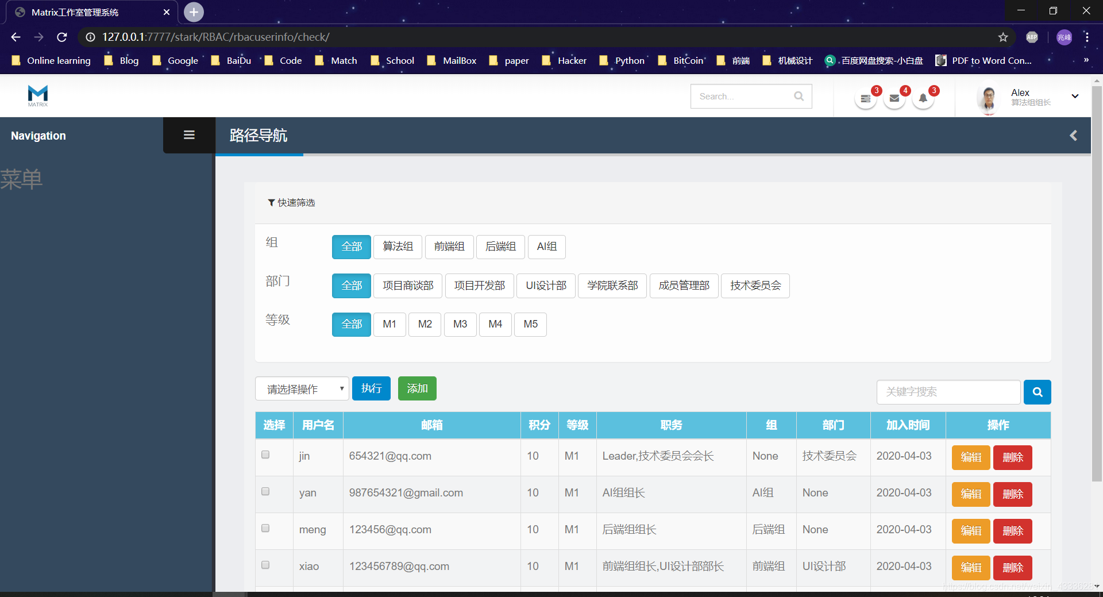1103x597 pixels.
Task: Open the mail envelope notifications icon
Action: pyautogui.click(x=894, y=98)
